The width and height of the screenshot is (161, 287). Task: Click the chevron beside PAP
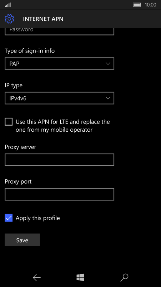click(x=108, y=63)
